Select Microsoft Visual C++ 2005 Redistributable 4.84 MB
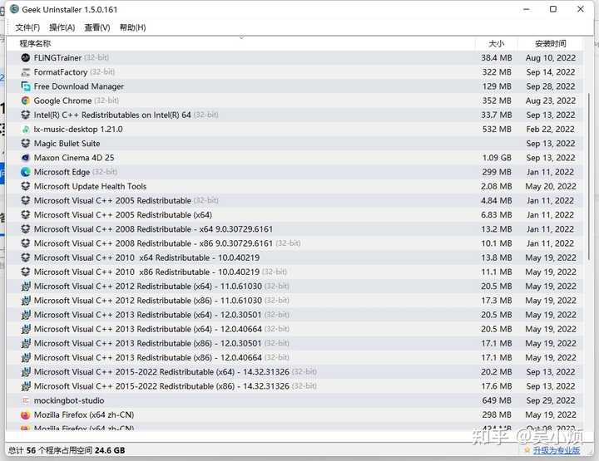The width and height of the screenshot is (599, 461). coord(112,200)
